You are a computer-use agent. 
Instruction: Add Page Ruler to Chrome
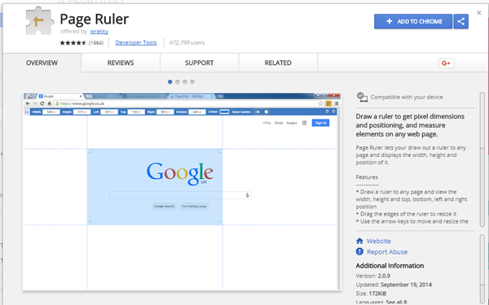point(413,21)
